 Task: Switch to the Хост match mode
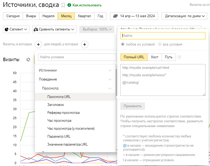(x=155, y=57)
